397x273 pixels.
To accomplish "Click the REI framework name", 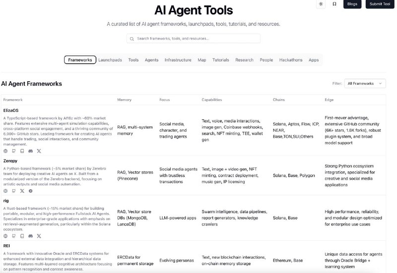I will pos(6,246).
